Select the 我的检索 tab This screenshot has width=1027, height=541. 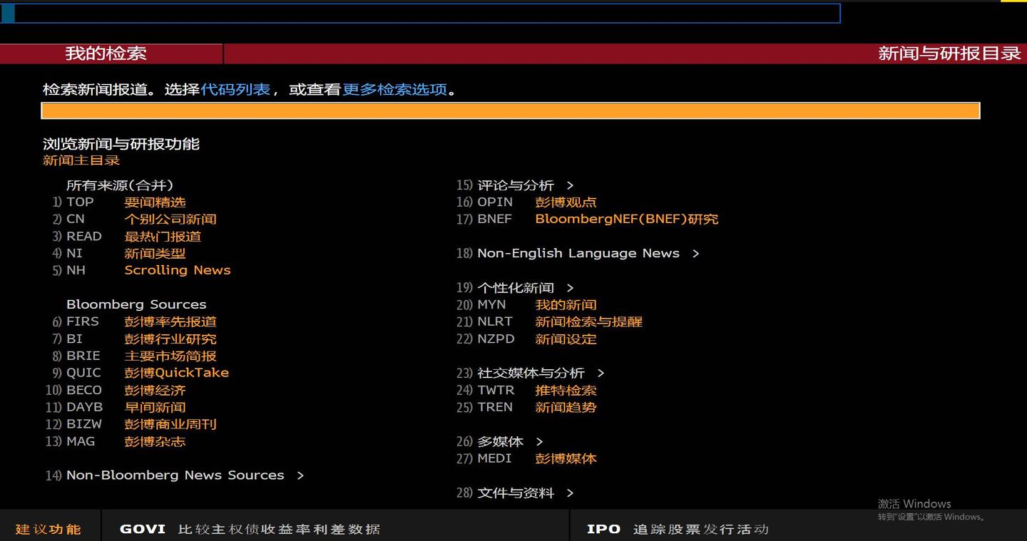point(106,53)
